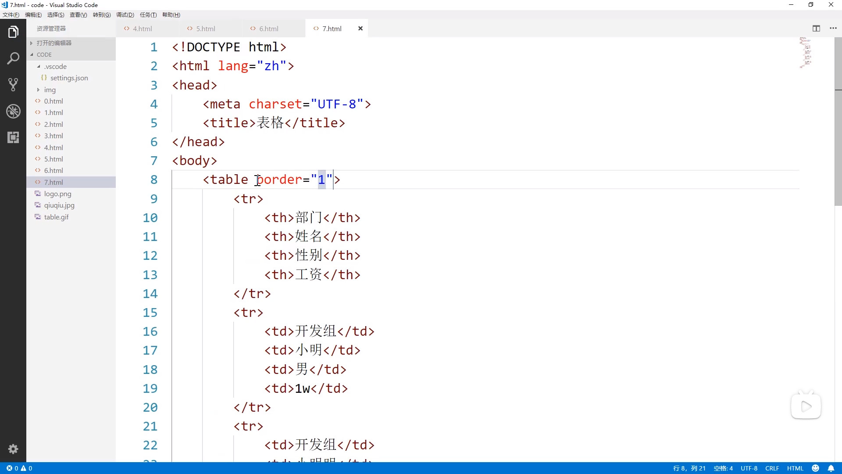Open logo.png in the file explorer
842x474 pixels.
click(x=57, y=194)
